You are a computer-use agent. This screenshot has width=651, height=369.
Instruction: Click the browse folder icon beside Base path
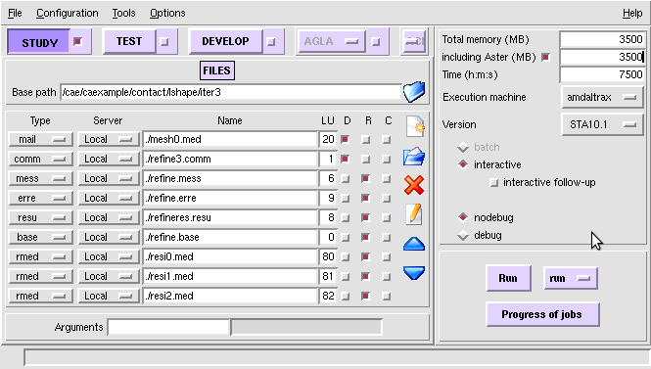point(414,92)
